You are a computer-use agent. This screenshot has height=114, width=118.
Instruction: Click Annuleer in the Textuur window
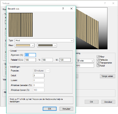[x=108, y=102]
